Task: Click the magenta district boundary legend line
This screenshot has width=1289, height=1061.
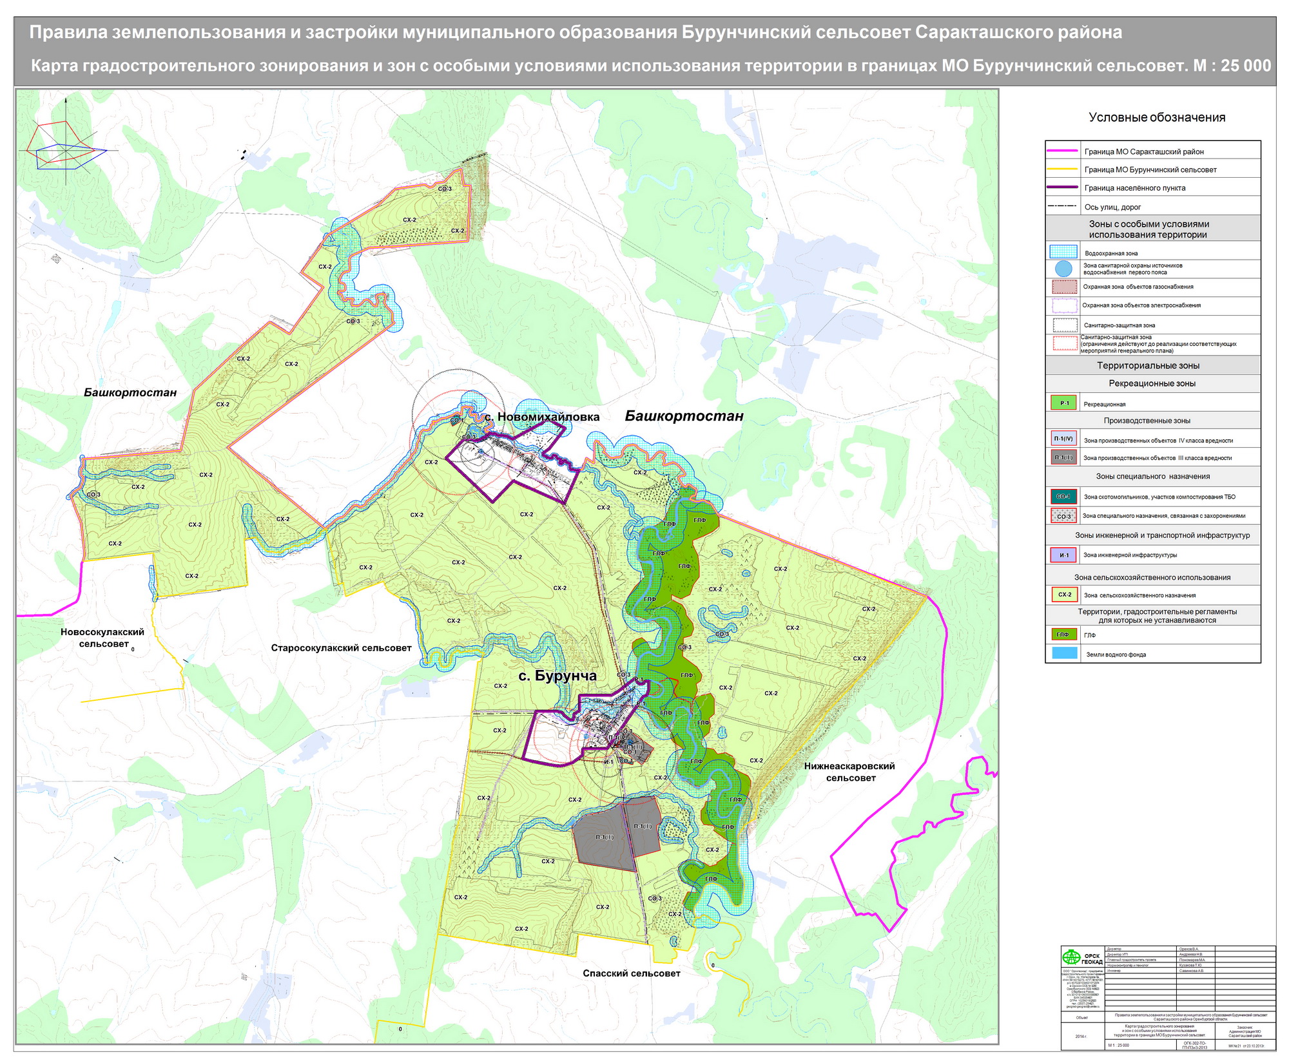Action: (1061, 151)
